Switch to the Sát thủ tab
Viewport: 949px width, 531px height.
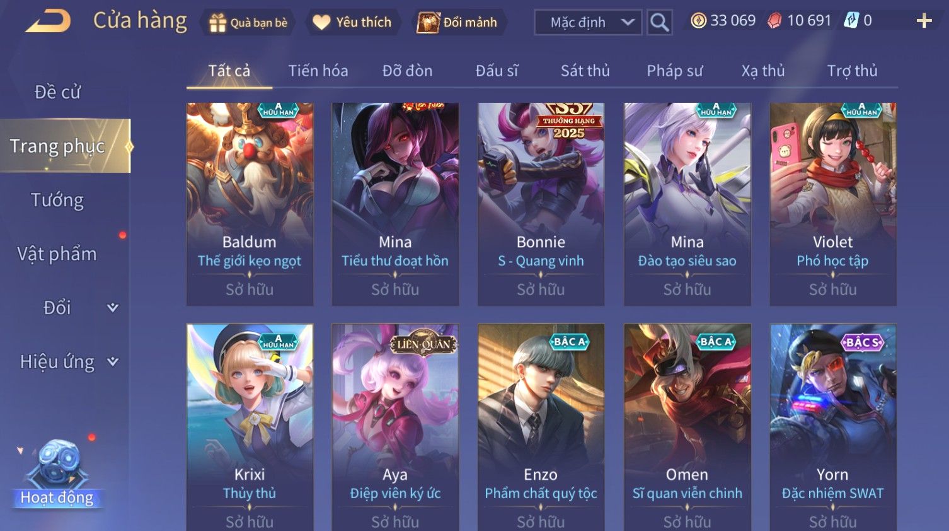pyautogui.click(x=585, y=71)
